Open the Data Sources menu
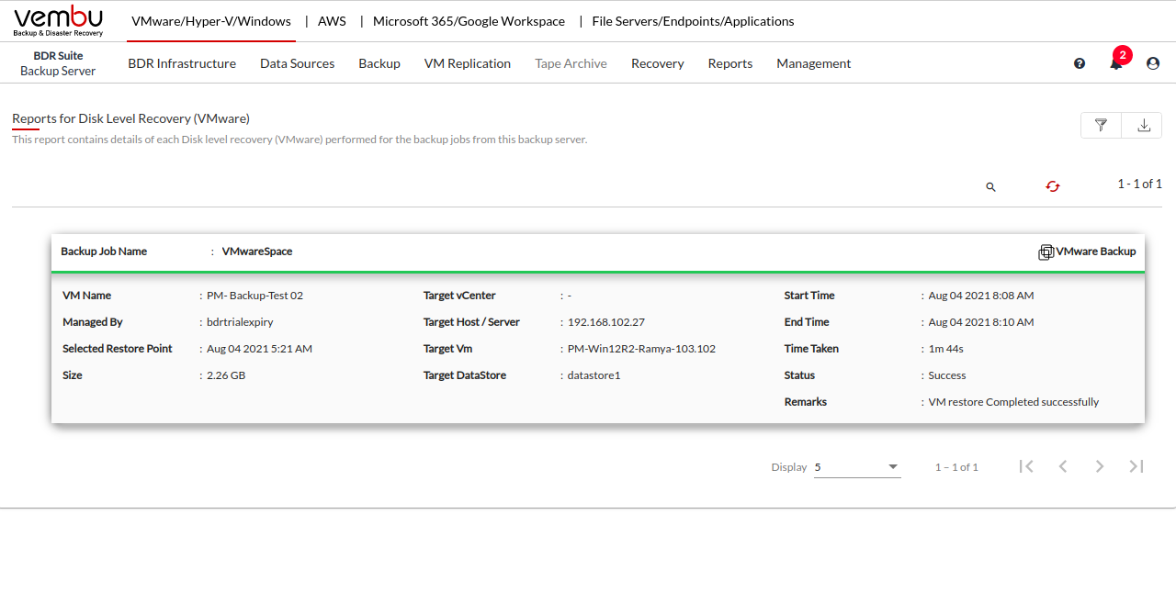Image resolution: width=1176 pixels, height=615 pixels. point(297,63)
